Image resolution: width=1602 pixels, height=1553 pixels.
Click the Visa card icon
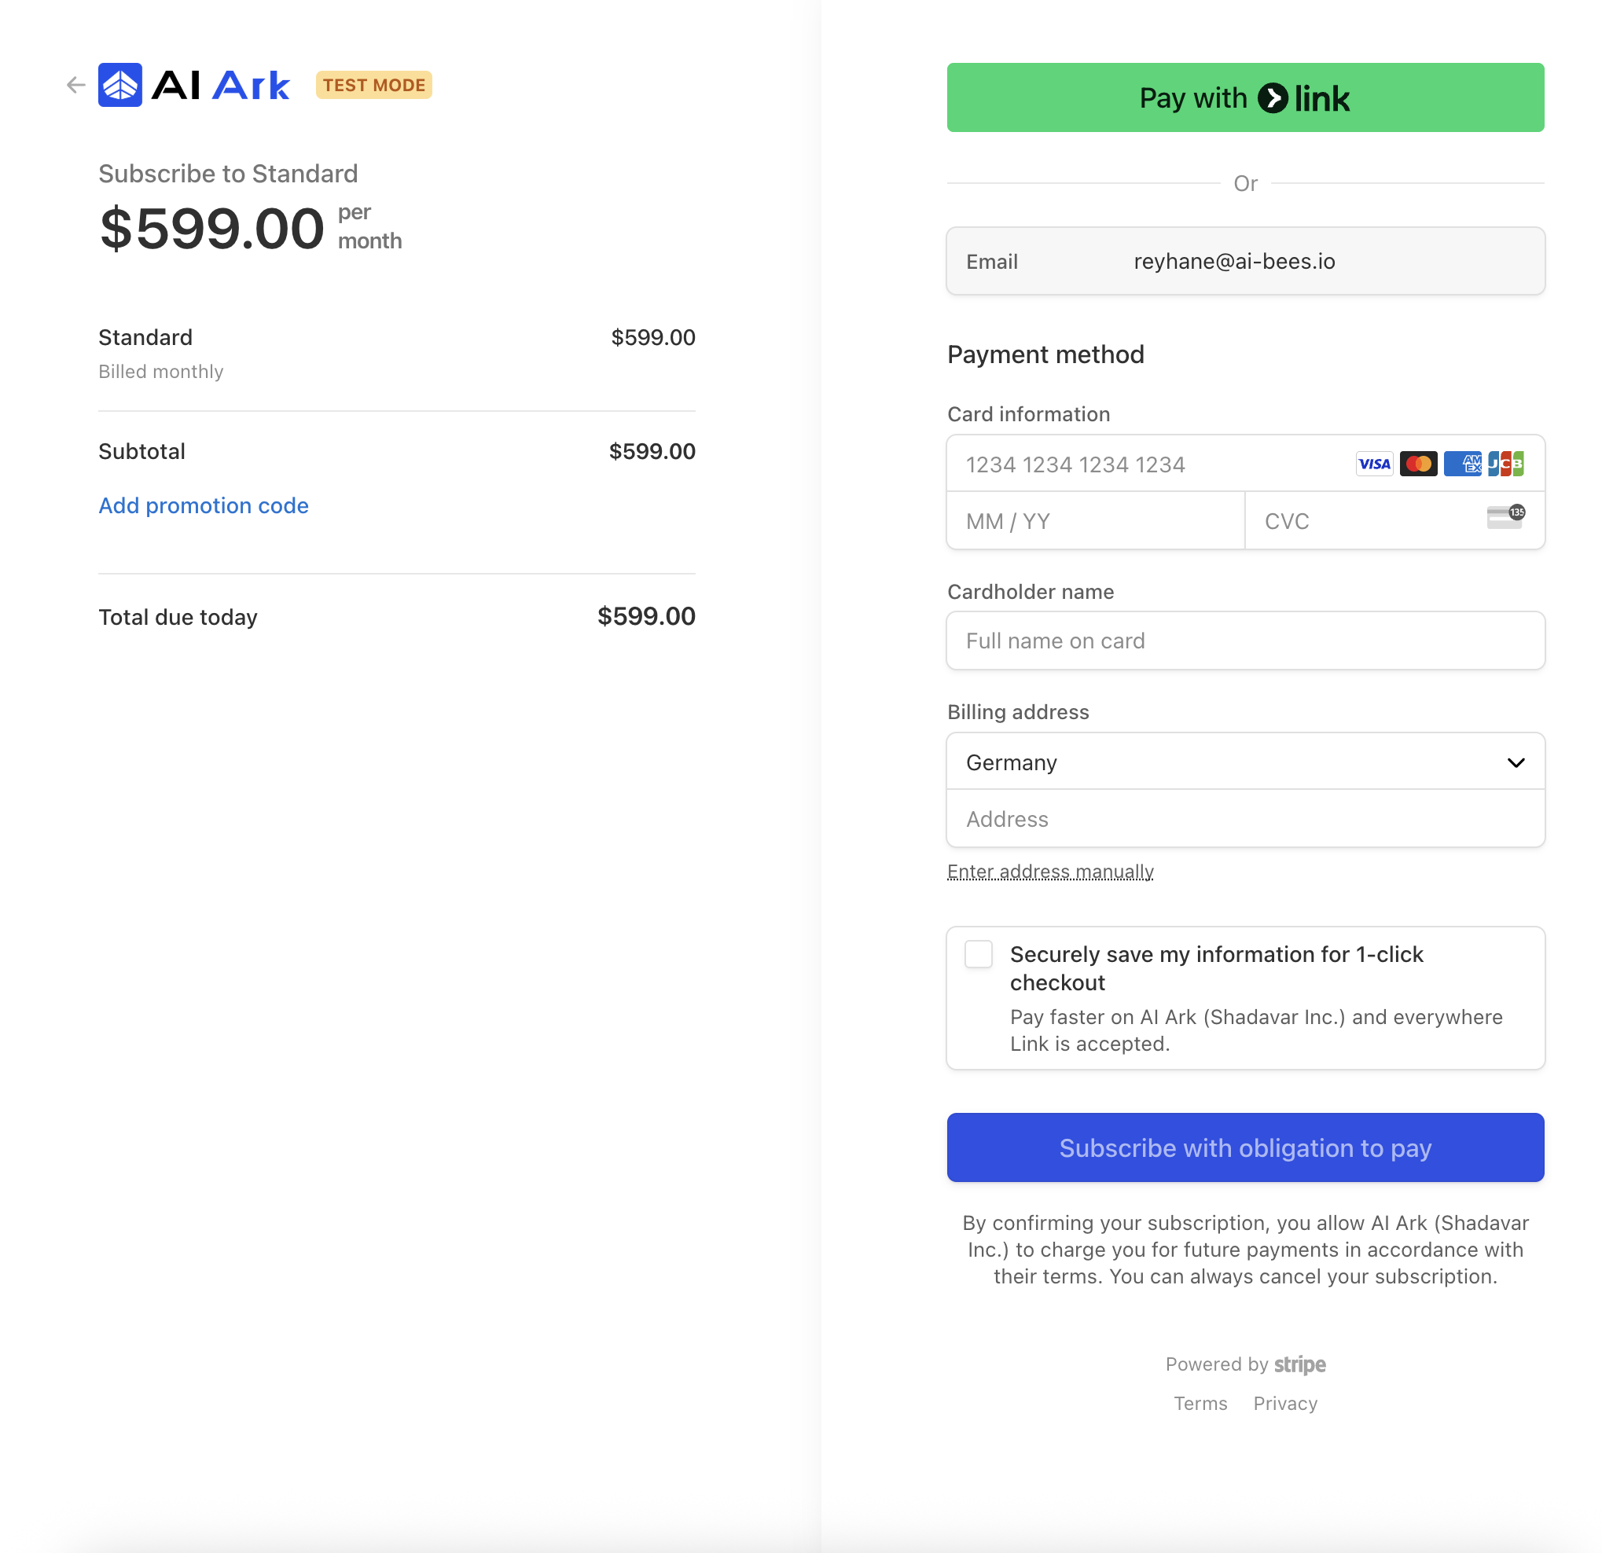click(1374, 464)
